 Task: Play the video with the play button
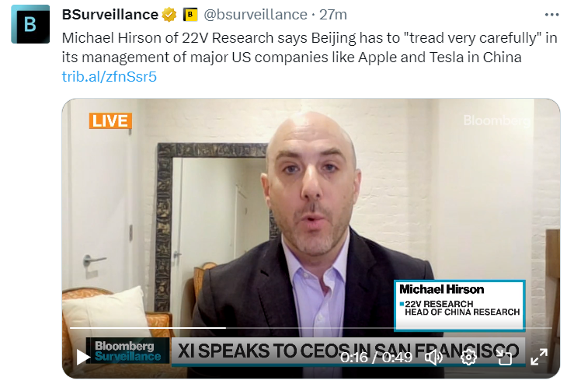[83, 358]
